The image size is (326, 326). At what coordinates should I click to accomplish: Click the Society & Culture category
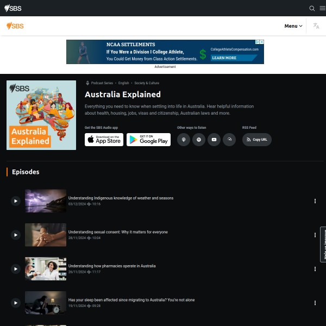click(x=147, y=83)
